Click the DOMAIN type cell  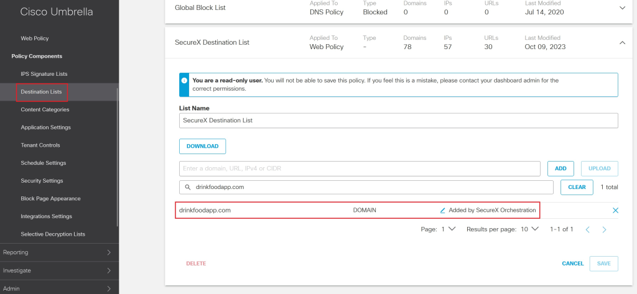click(365, 210)
